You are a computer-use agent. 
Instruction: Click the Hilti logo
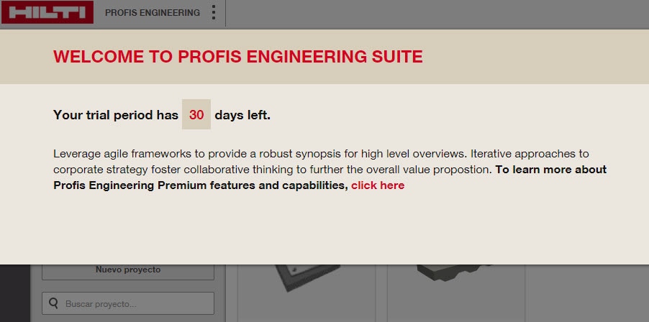tap(47, 12)
